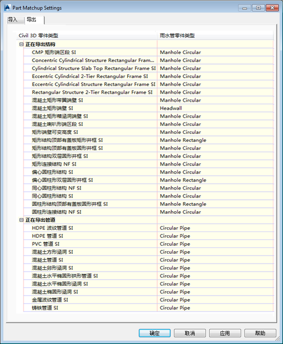283x344 pixels.
Task: Open the Headwall part type cell
Action: click(x=215, y=108)
